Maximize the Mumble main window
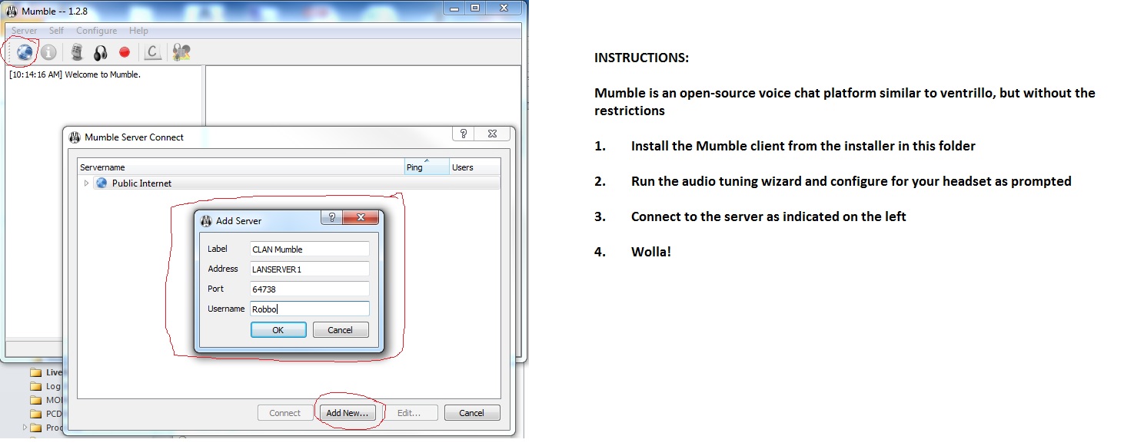 474,8
